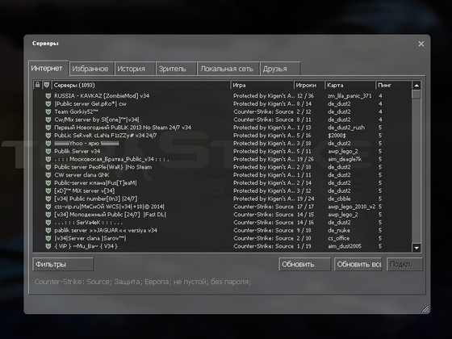This screenshot has height=339, width=452.
Task: Click map name de_dust2_rush
Action: (x=346, y=128)
